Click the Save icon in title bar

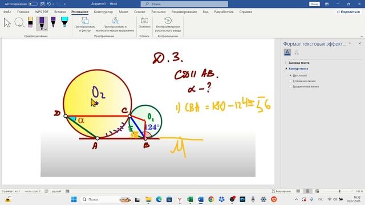point(42,4)
